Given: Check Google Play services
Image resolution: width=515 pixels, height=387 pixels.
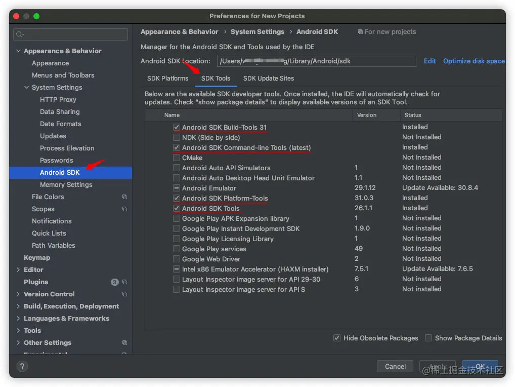Looking at the screenshot, I should 177,249.
